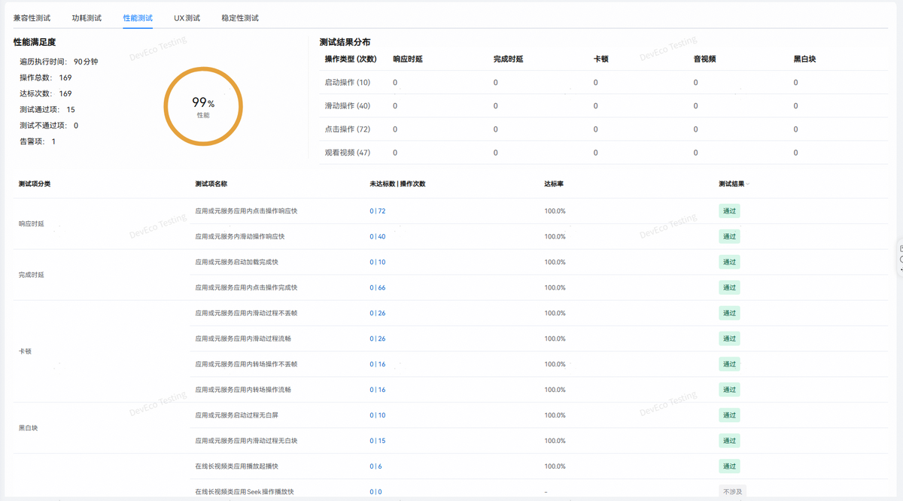Click the 0 | 6 video playback start link
This screenshot has width=903, height=501.
click(375, 466)
